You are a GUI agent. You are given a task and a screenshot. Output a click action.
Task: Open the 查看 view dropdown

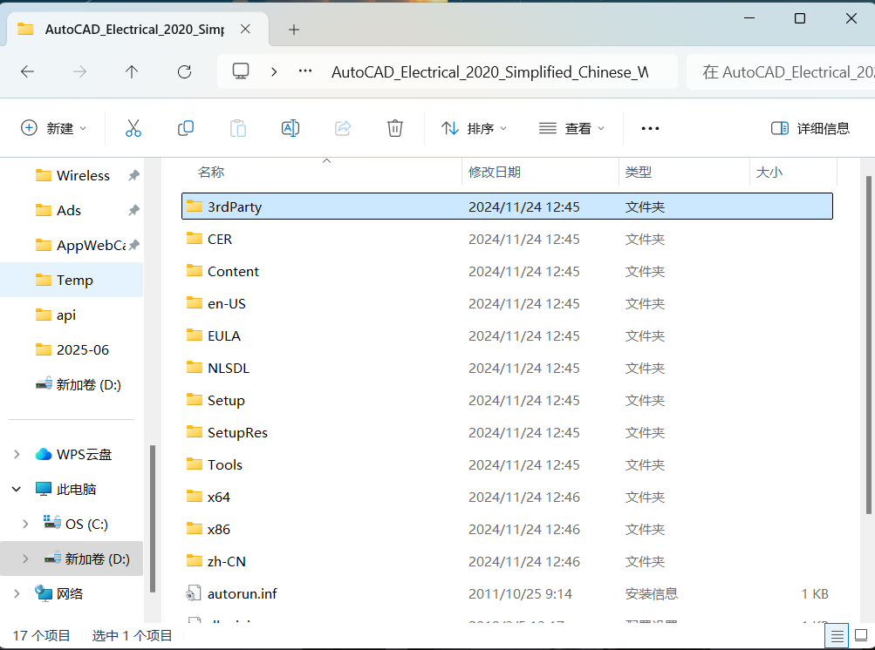tap(572, 128)
